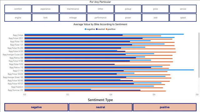Filter chart by power
The image size is (200, 112).
[x=128, y=18]
